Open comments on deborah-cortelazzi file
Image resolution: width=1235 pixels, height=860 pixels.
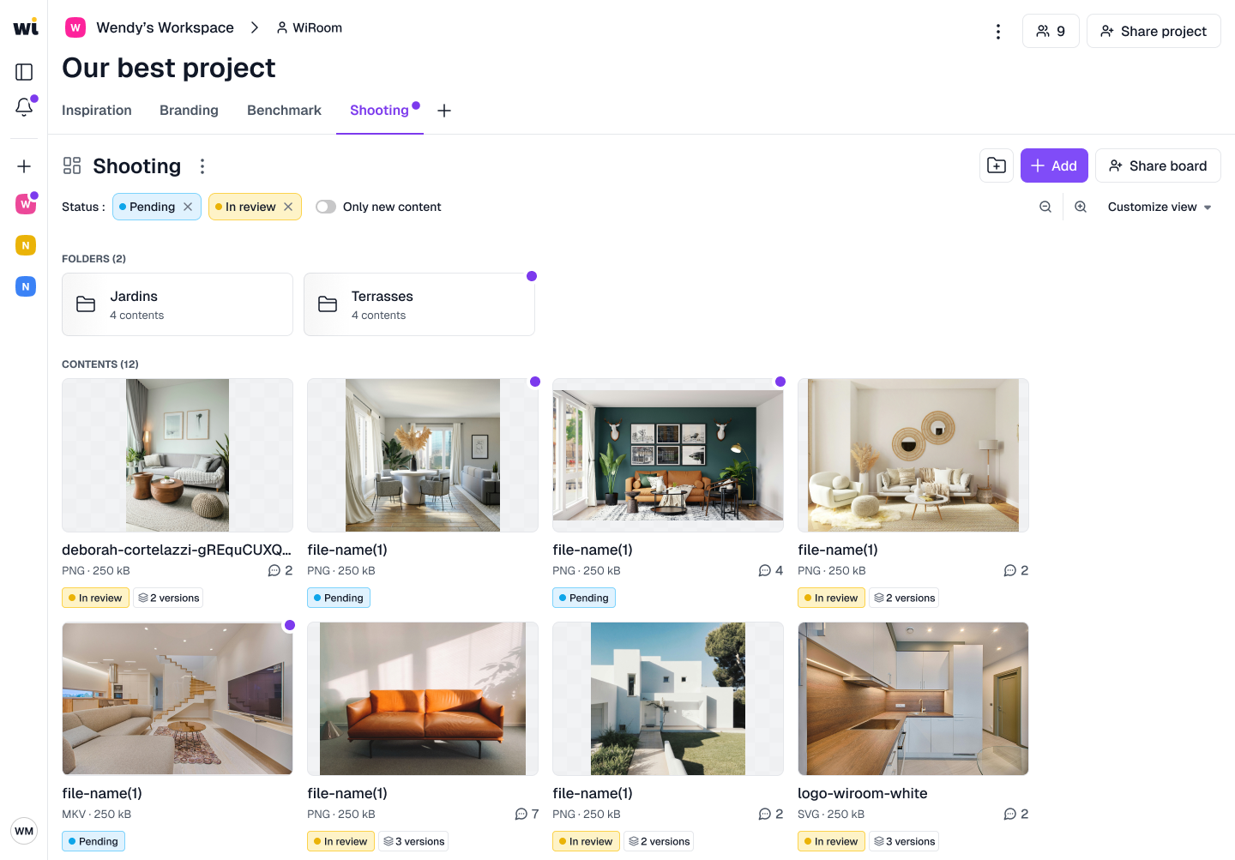coord(280,570)
